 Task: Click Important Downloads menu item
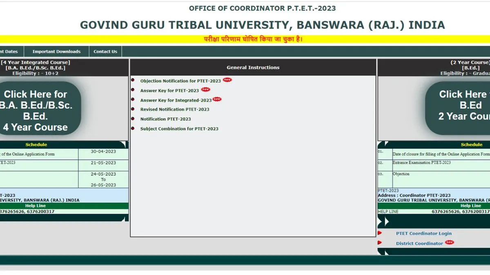pos(56,52)
